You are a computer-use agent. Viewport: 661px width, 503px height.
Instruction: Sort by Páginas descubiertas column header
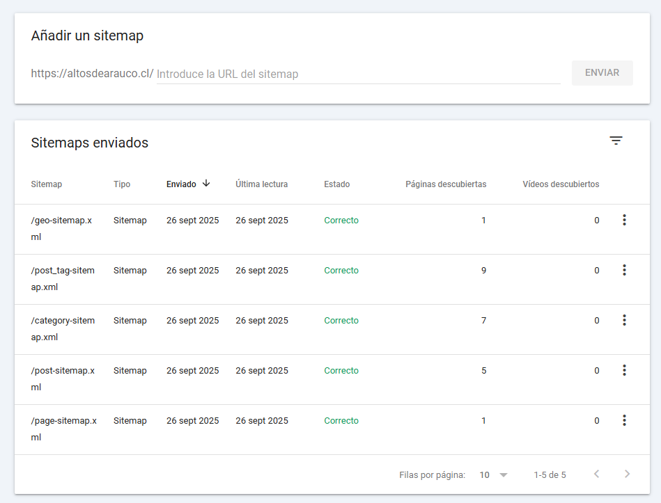click(x=446, y=184)
